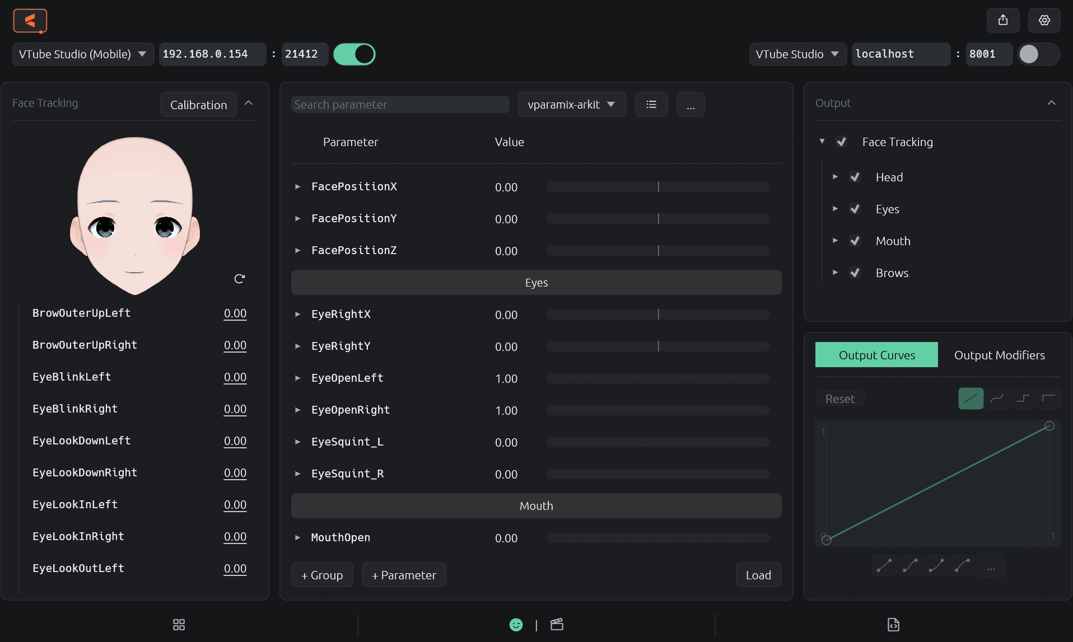Select the constant corner curve type
The image size is (1073, 642).
tap(1048, 399)
